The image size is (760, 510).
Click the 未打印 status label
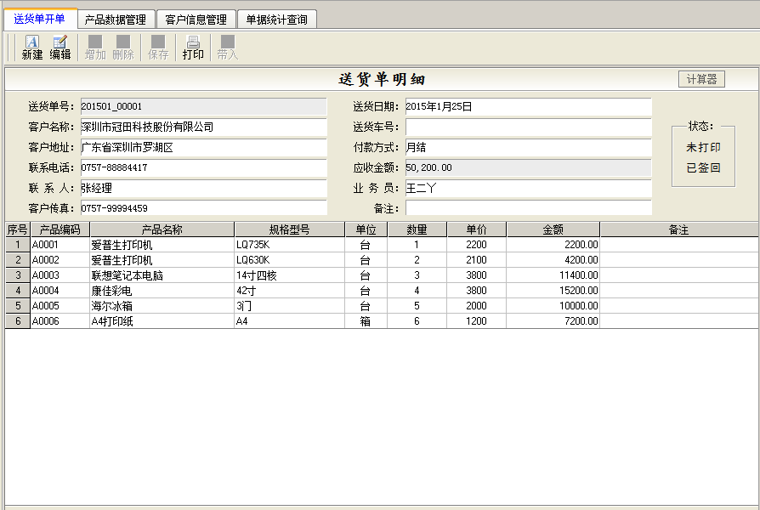coord(703,147)
